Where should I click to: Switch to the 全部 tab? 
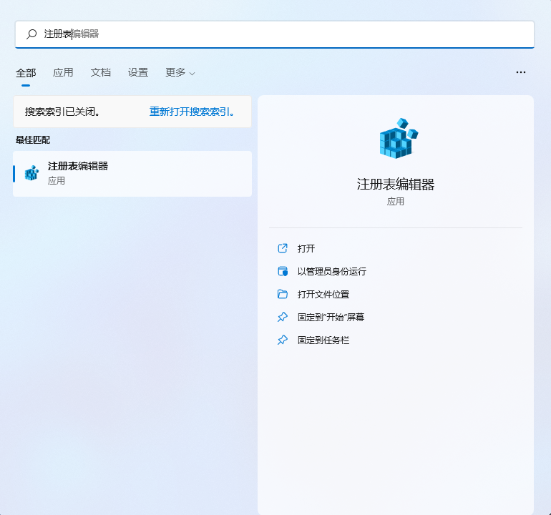26,73
